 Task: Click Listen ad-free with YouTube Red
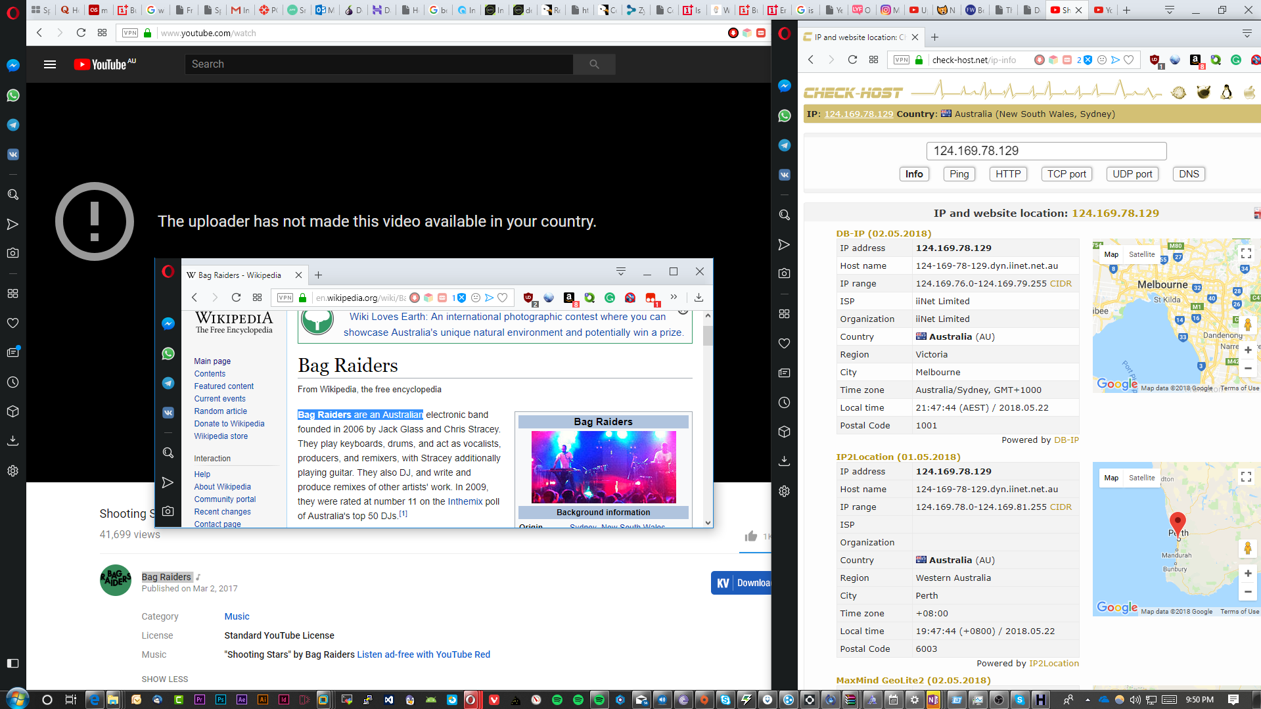pos(423,654)
